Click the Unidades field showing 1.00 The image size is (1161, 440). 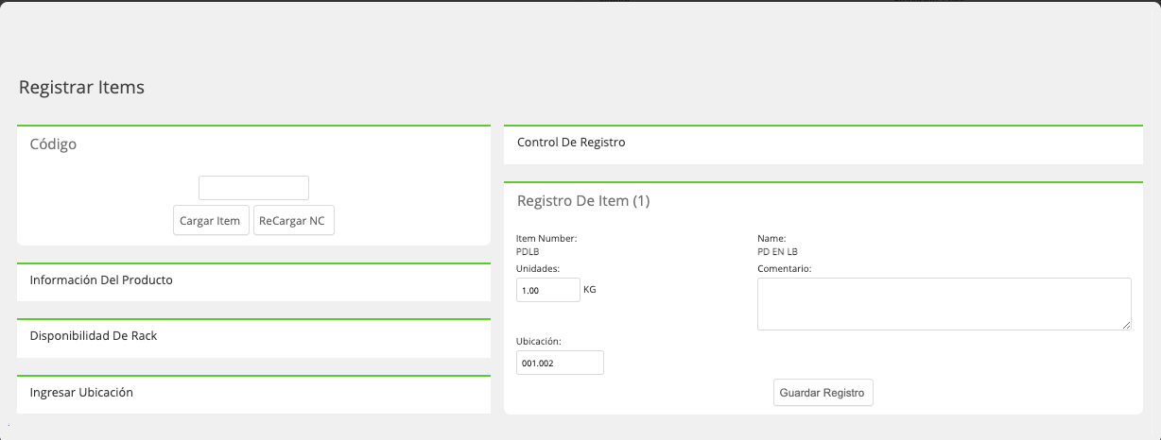coord(548,290)
